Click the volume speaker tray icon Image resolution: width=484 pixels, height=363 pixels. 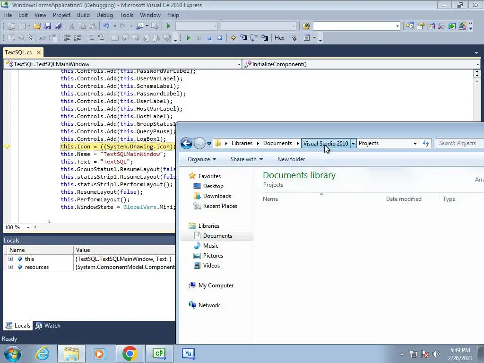point(436,354)
